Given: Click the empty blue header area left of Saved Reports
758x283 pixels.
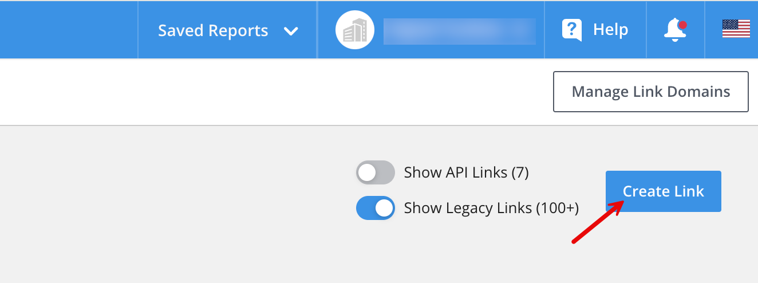Looking at the screenshot, I should [x=69, y=30].
